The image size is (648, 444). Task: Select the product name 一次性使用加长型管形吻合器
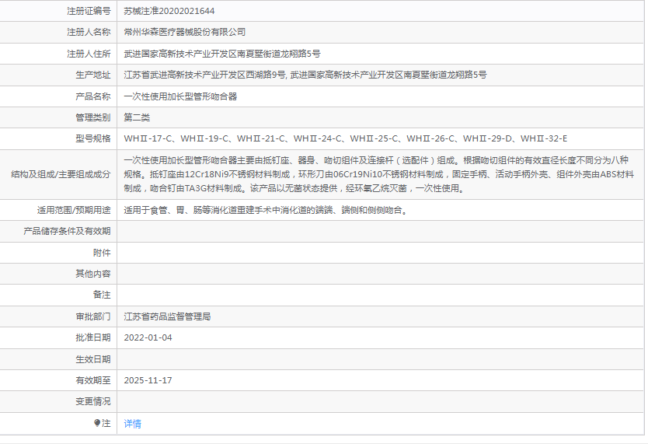(x=180, y=96)
